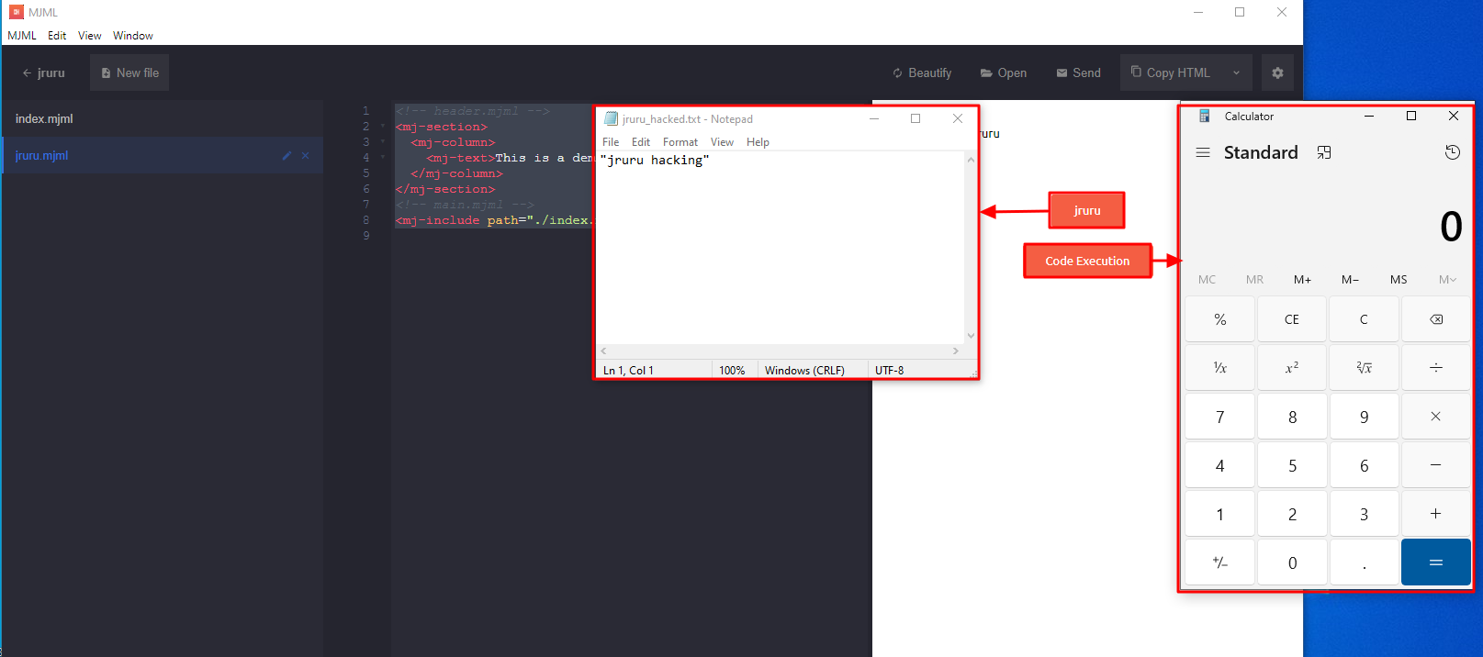Open the Edit menu of MJML app

57,36
